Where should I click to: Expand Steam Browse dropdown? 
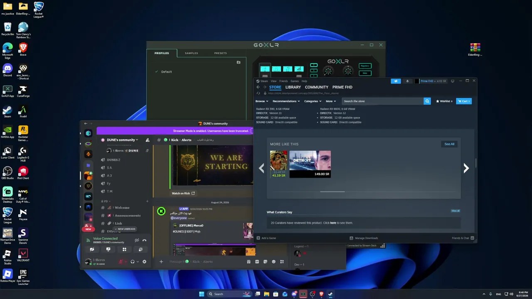click(262, 101)
